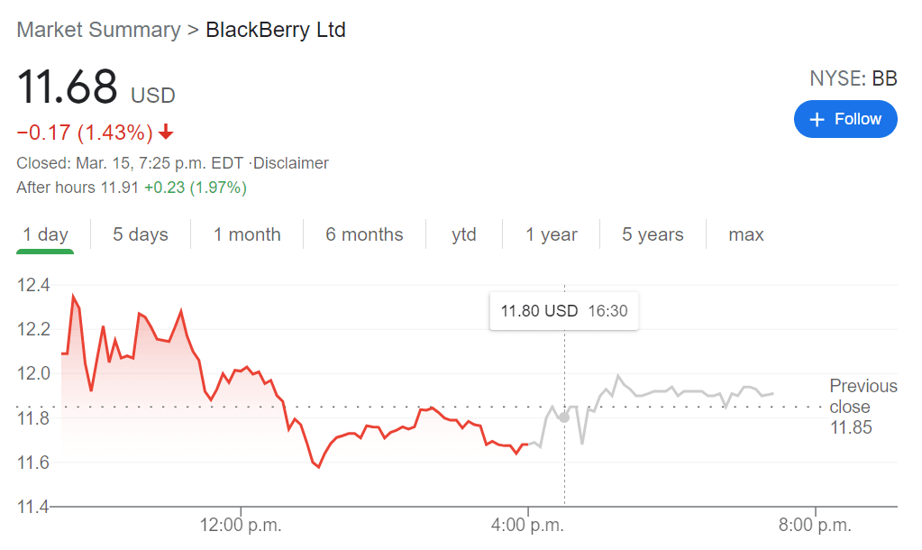Show the 6 months chart range
This screenshot has width=922, height=550.
364,234
